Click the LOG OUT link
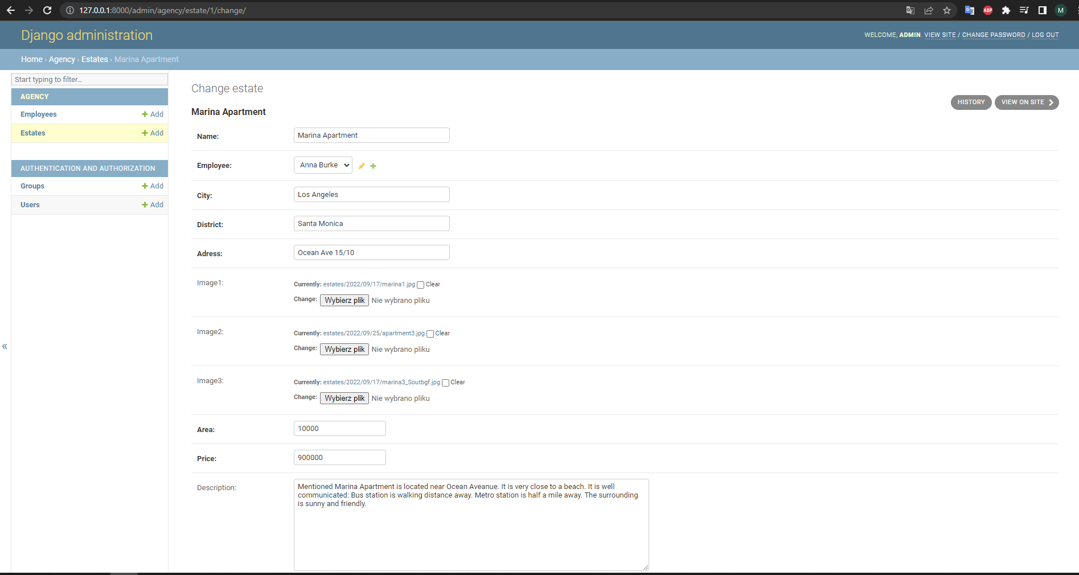Screen dimensions: 1079x575 tap(1045, 35)
